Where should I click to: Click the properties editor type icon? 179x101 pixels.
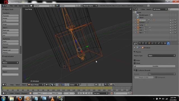[135, 43]
